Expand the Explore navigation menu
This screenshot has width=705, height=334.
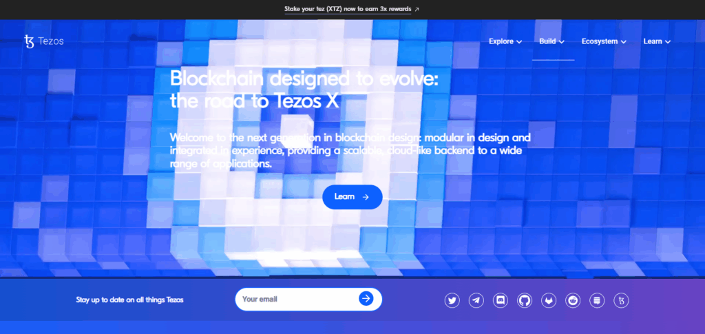pos(505,41)
